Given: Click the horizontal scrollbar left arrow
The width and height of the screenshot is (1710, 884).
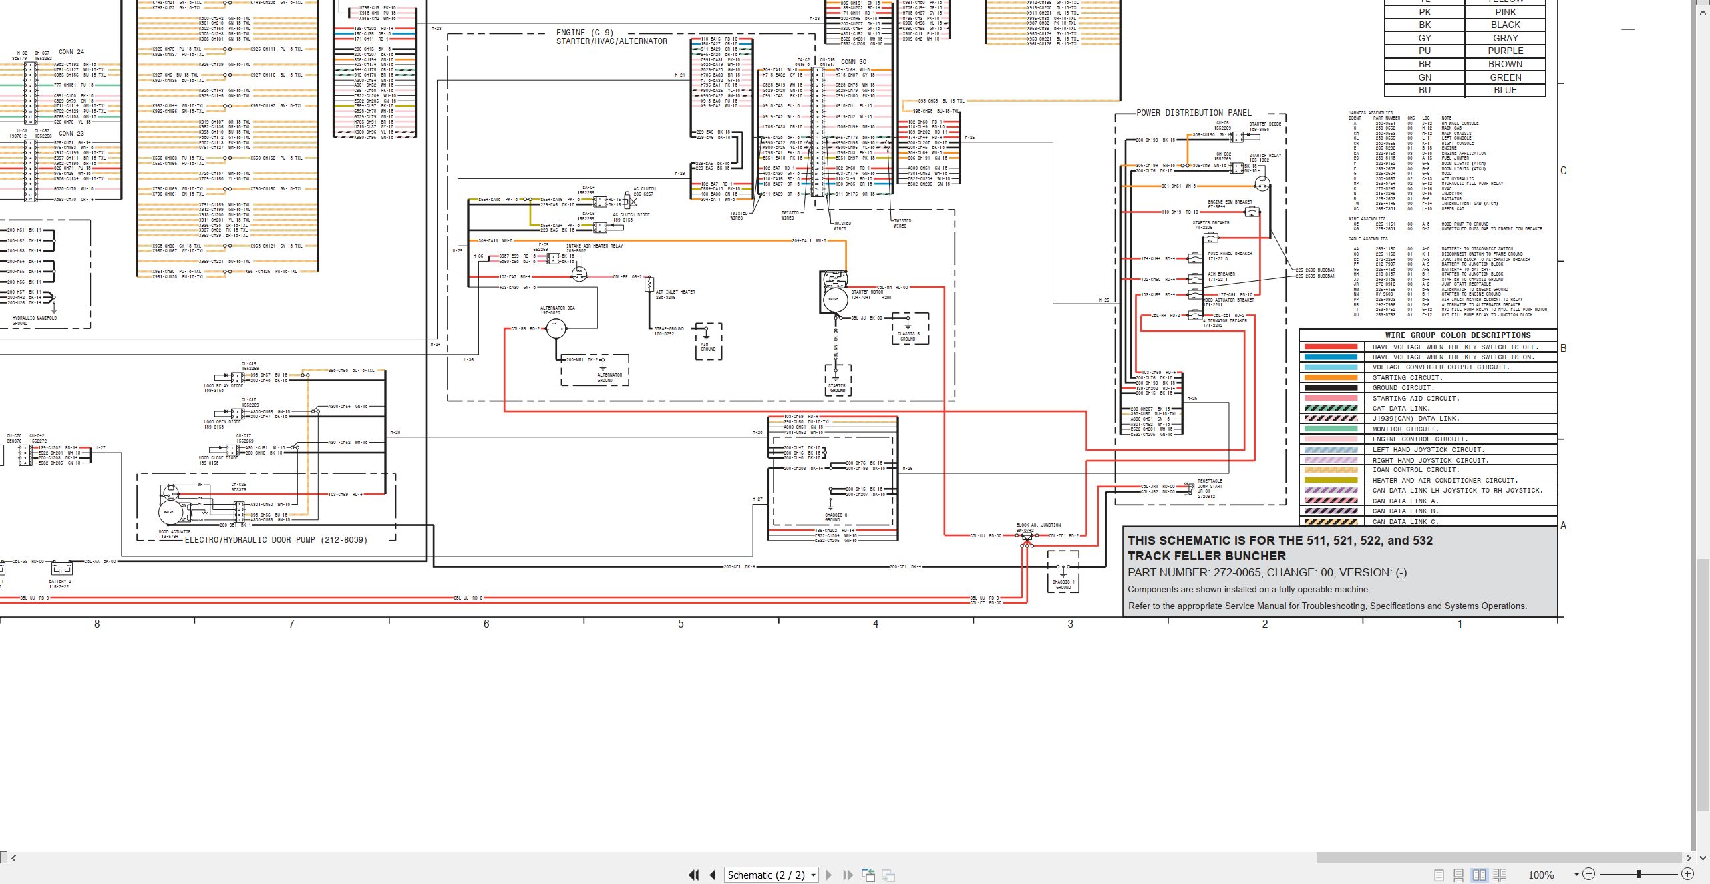Looking at the screenshot, I should (x=13, y=858).
